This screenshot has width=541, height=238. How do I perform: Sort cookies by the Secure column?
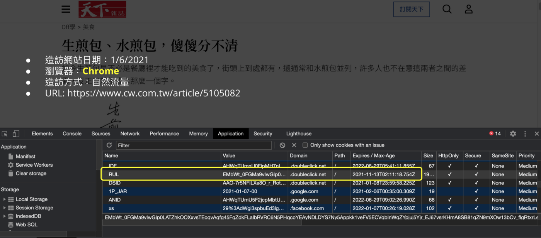coord(476,156)
